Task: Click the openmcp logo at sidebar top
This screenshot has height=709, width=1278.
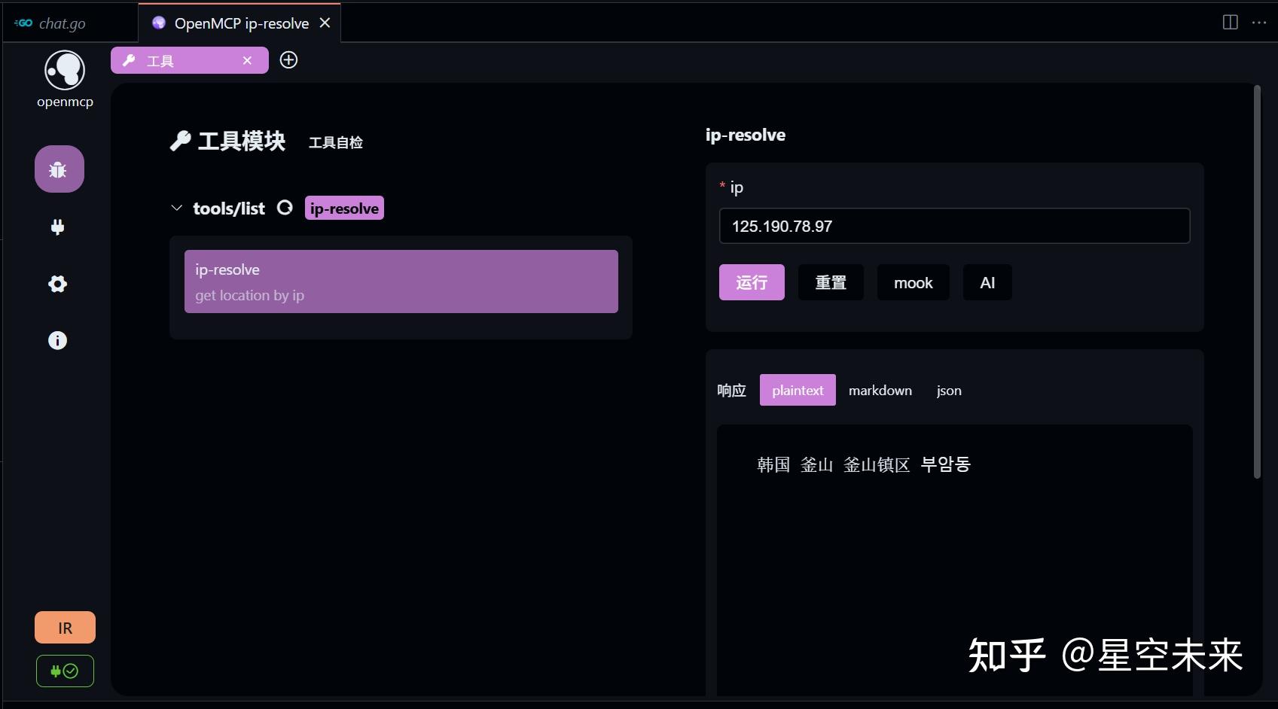Action: pos(64,69)
